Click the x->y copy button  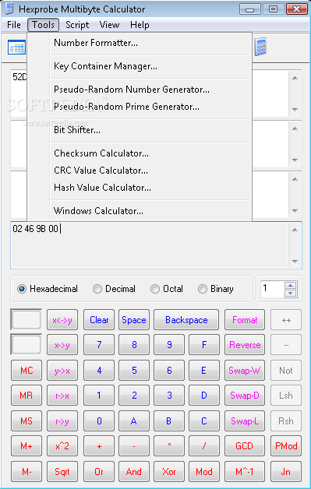click(62, 345)
